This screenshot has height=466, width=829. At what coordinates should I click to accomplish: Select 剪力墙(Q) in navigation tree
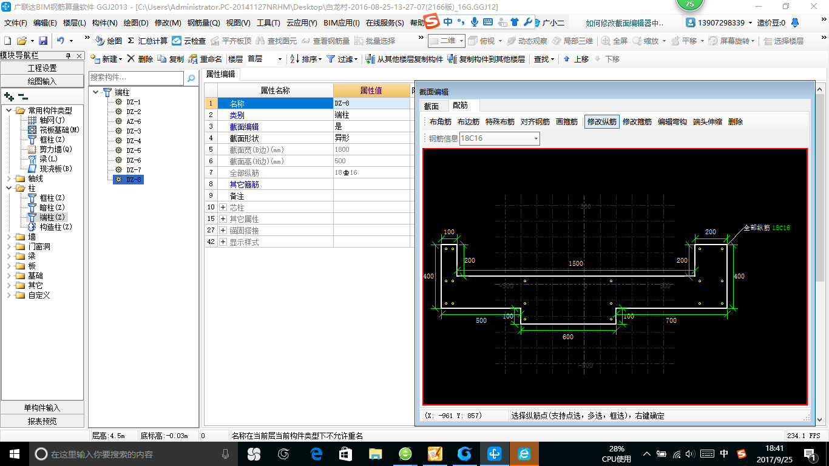pos(56,149)
